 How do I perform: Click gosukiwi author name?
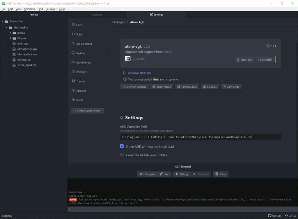pyautogui.click(x=139, y=59)
